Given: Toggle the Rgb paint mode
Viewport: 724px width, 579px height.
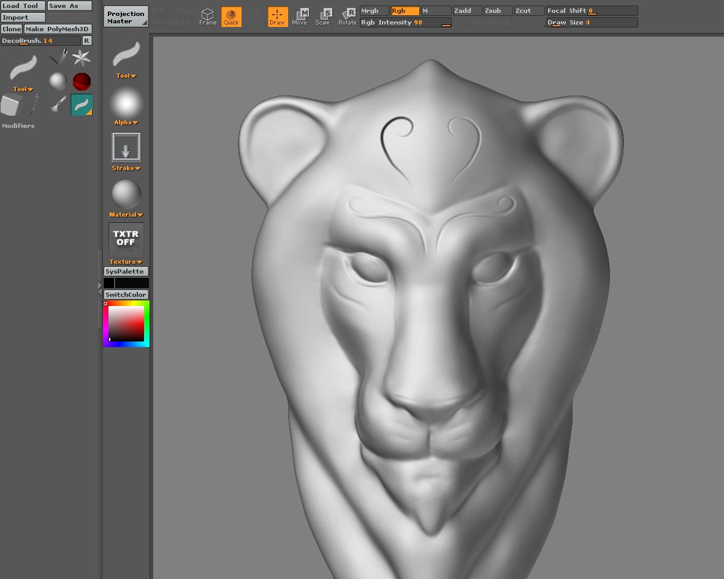Looking at the screenshot, I should [405, 10].
